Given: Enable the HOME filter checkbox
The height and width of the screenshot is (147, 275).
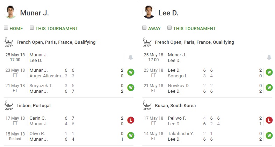Looking at the screenshot, I should pos(6,28).
